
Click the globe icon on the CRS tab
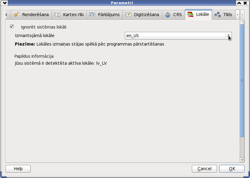(168, 15)
